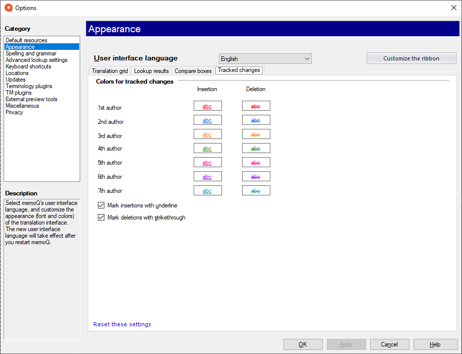Change 2nd author deletion color
Image resolution: width=462 pixels, height=354 pixels.
click(256, 120)
